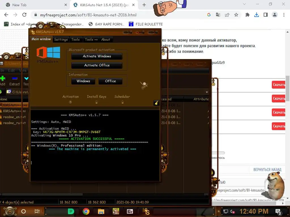Open the Tools ++ tab
This screenshot has height=217, width=290.
pos(91,40)
